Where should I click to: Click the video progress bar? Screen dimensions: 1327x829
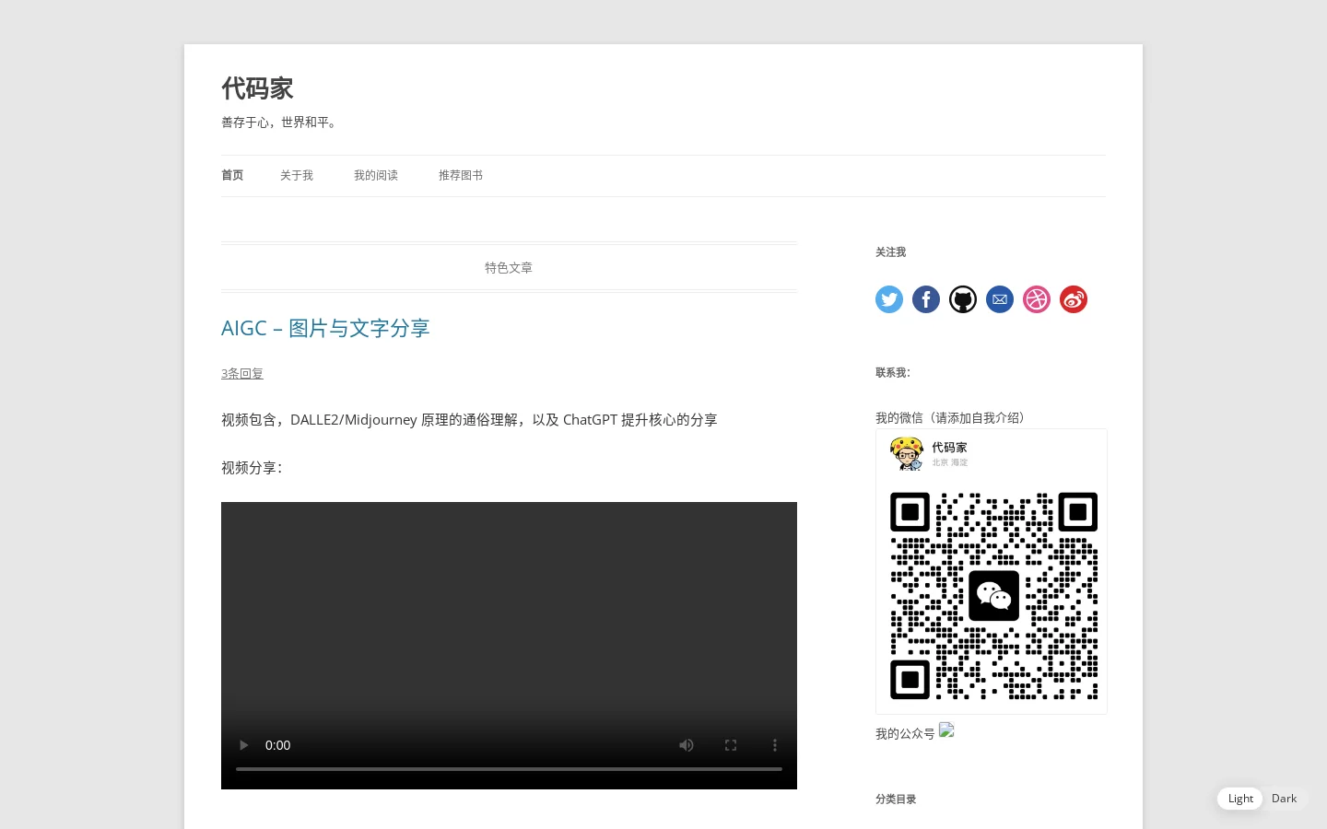click(x=509, y=768)
